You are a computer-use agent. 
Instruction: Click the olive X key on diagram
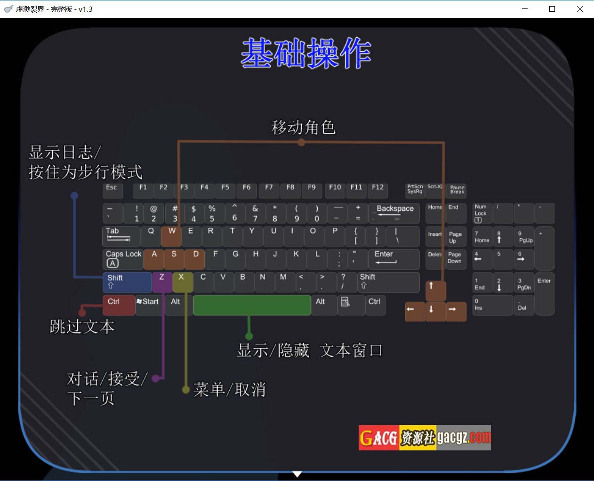[182, 281]
